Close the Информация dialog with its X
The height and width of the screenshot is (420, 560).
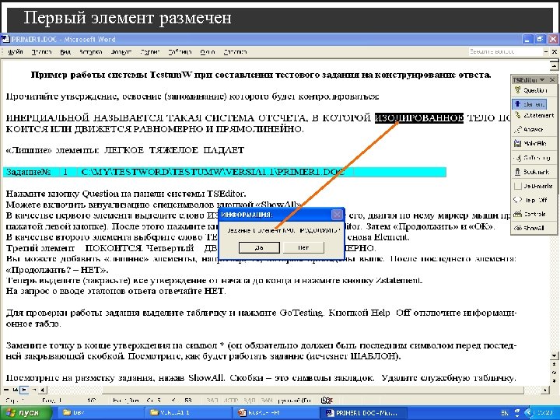point(337,215)
